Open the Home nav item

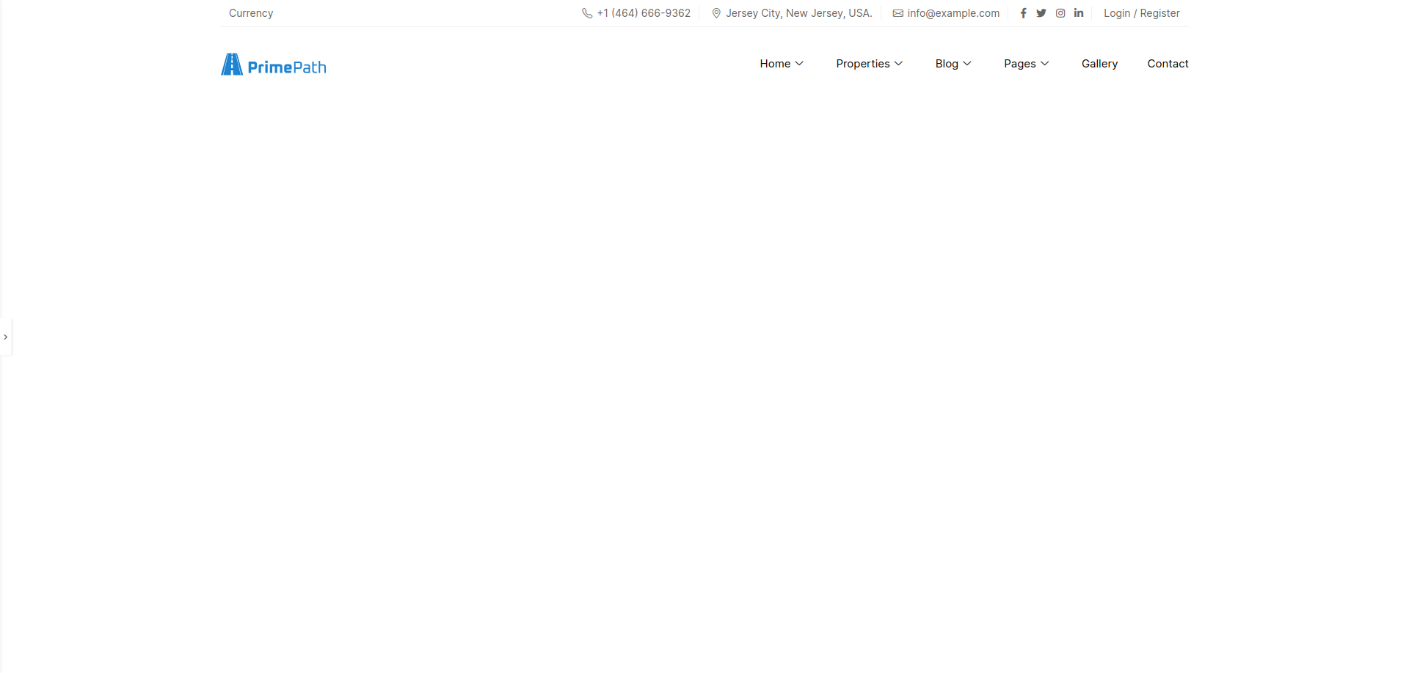coord(775,64)
